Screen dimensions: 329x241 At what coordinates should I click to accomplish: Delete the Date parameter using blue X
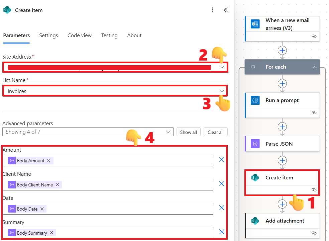[221, 208]
